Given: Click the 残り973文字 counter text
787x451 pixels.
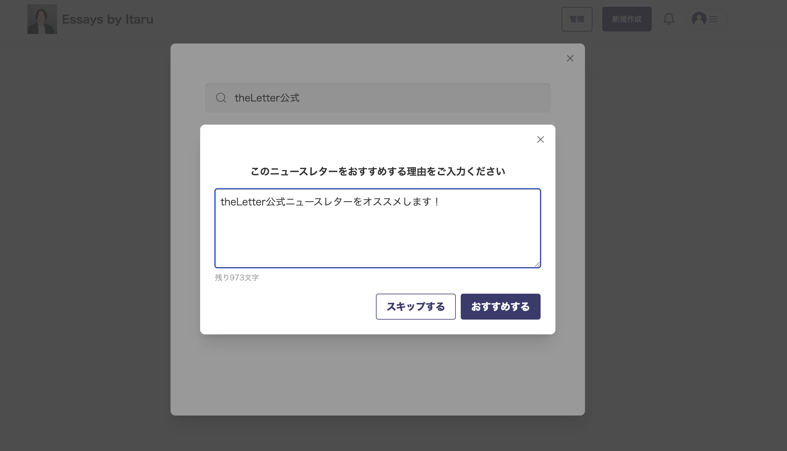Looking at the screenshot, I should click(237, 278).
